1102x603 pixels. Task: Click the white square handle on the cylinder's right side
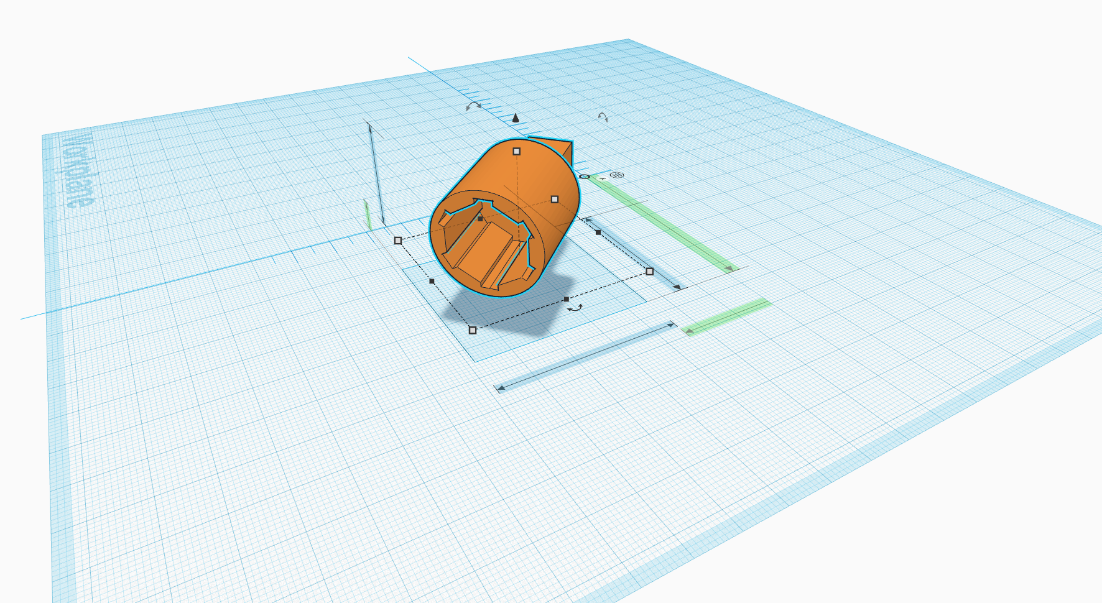[555, 200]
